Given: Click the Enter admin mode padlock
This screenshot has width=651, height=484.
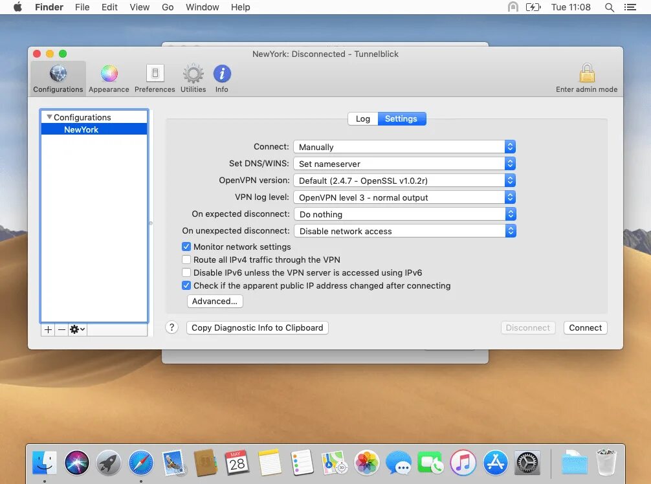Looking at the screenshot, I should pyautogui.click(x=587, y=78).
